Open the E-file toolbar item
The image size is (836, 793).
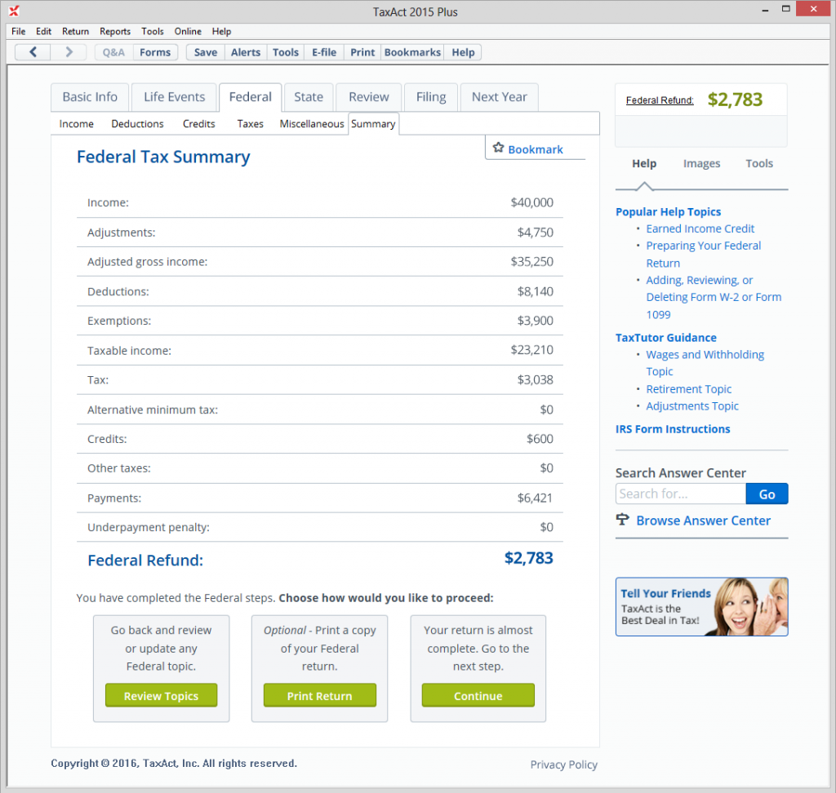tap(323, 51)
